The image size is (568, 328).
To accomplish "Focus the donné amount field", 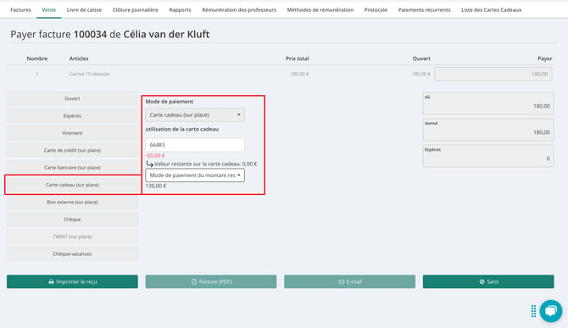I will click(x=488, y=130).
